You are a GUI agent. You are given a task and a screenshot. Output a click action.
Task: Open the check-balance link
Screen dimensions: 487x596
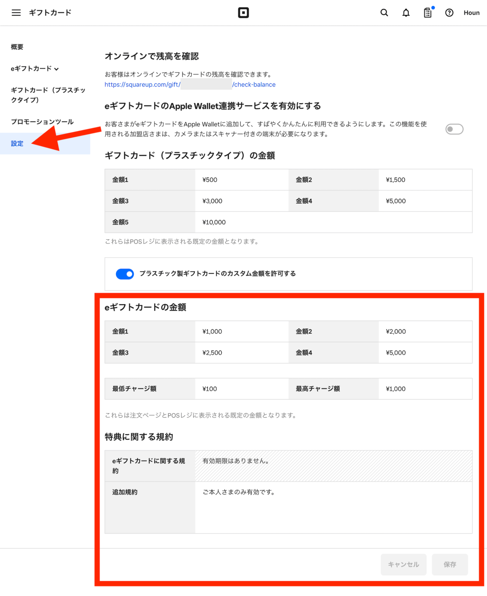point(189,84)
